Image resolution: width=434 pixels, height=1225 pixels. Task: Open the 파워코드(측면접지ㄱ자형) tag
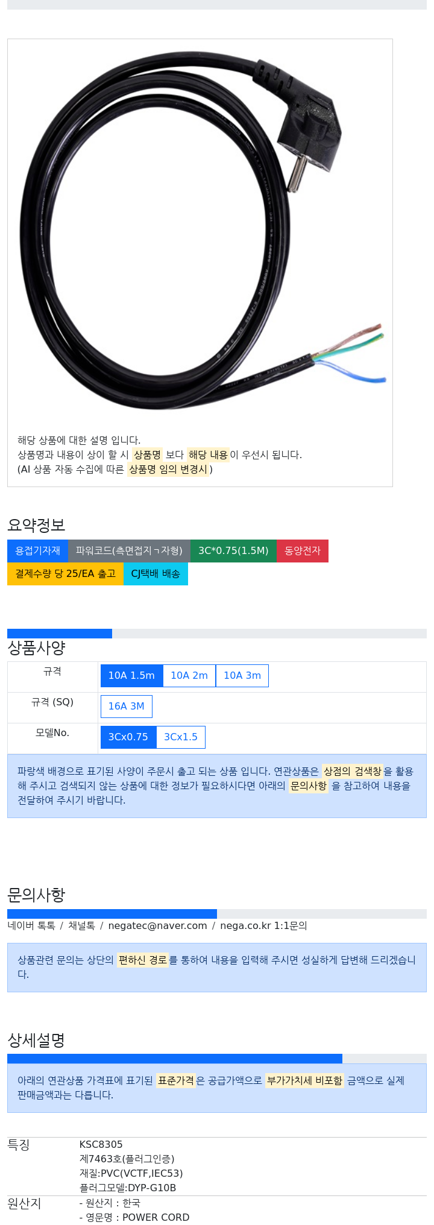129,551
